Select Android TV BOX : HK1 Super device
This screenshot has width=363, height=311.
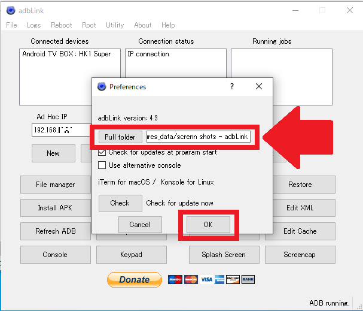[x=66, y=54]
